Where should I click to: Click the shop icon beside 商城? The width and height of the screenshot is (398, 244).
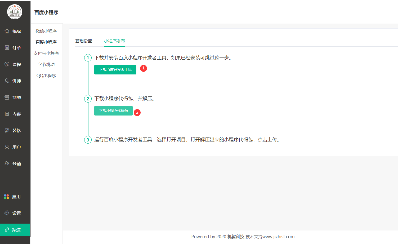[x=7, y=97]
